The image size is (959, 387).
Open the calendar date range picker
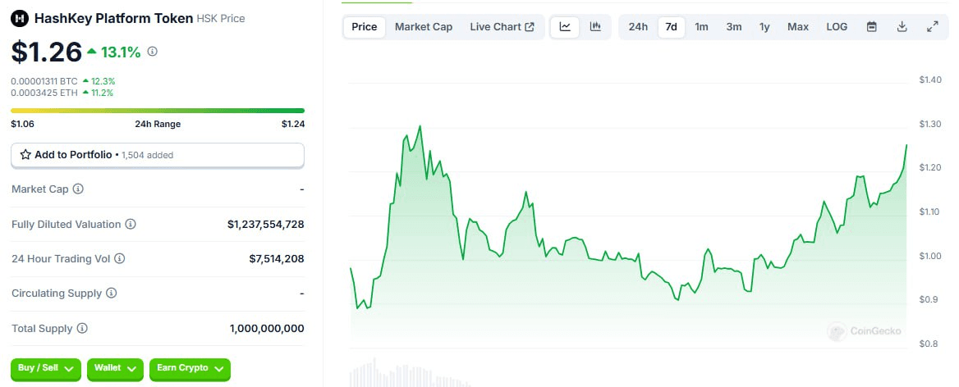[872, 27]
